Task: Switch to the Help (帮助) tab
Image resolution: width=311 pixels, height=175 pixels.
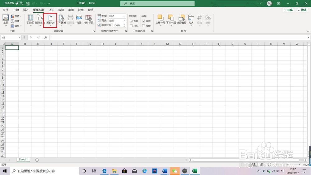Action: point(91,10)
